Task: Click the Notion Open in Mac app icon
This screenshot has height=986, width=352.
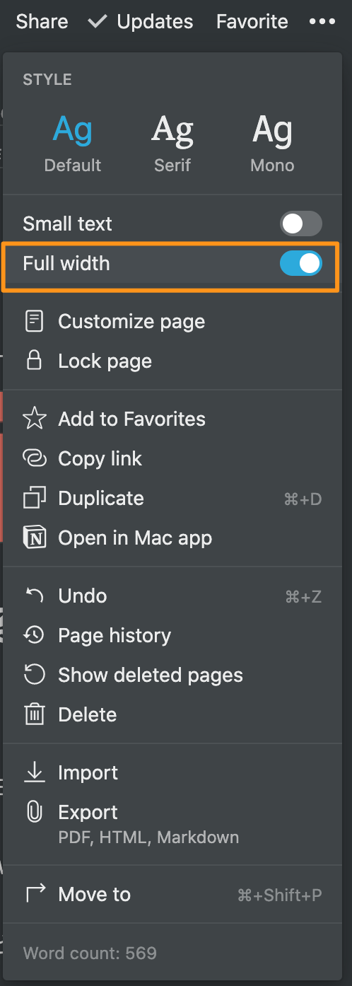Action: (x=34, y=538)
